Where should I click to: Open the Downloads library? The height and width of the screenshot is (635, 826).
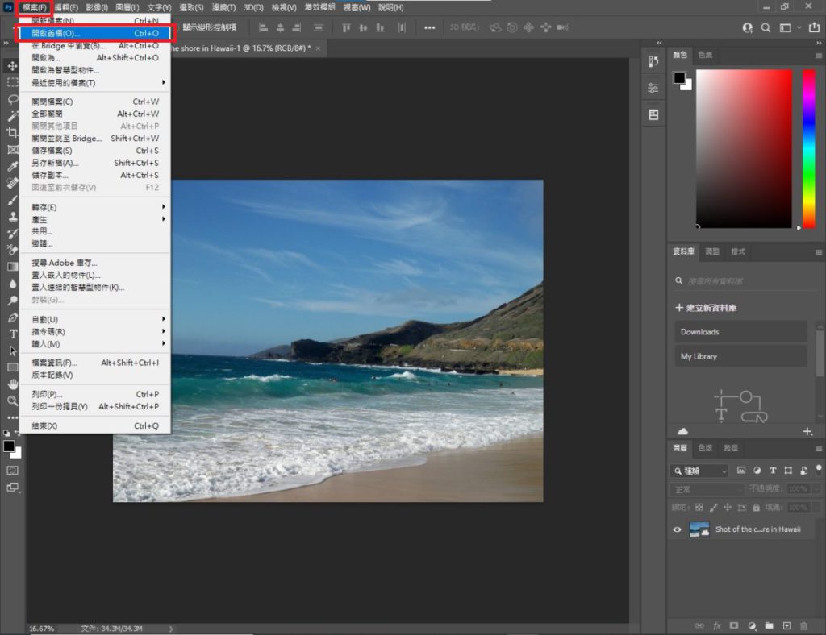pyautogui.click(x=740, y=331)
